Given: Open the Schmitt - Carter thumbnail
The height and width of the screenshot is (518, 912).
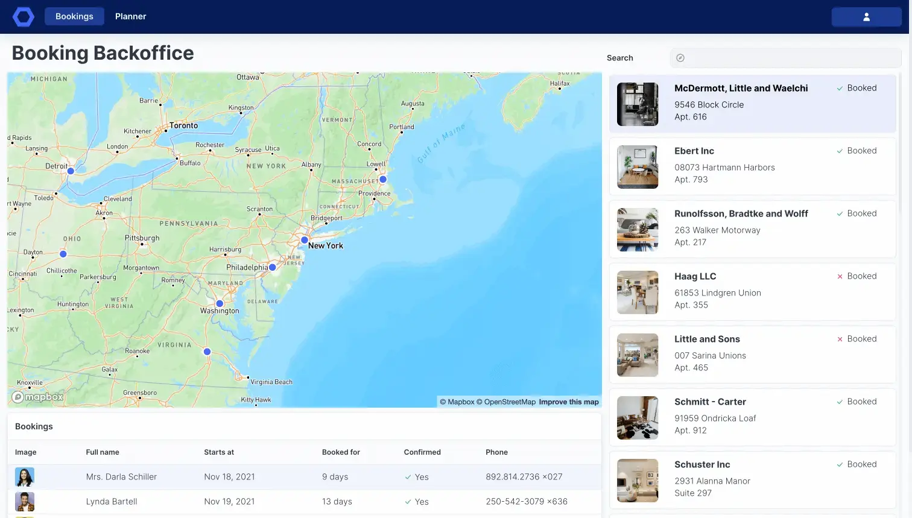Looking at the screenshot, I should click(638, 418).
